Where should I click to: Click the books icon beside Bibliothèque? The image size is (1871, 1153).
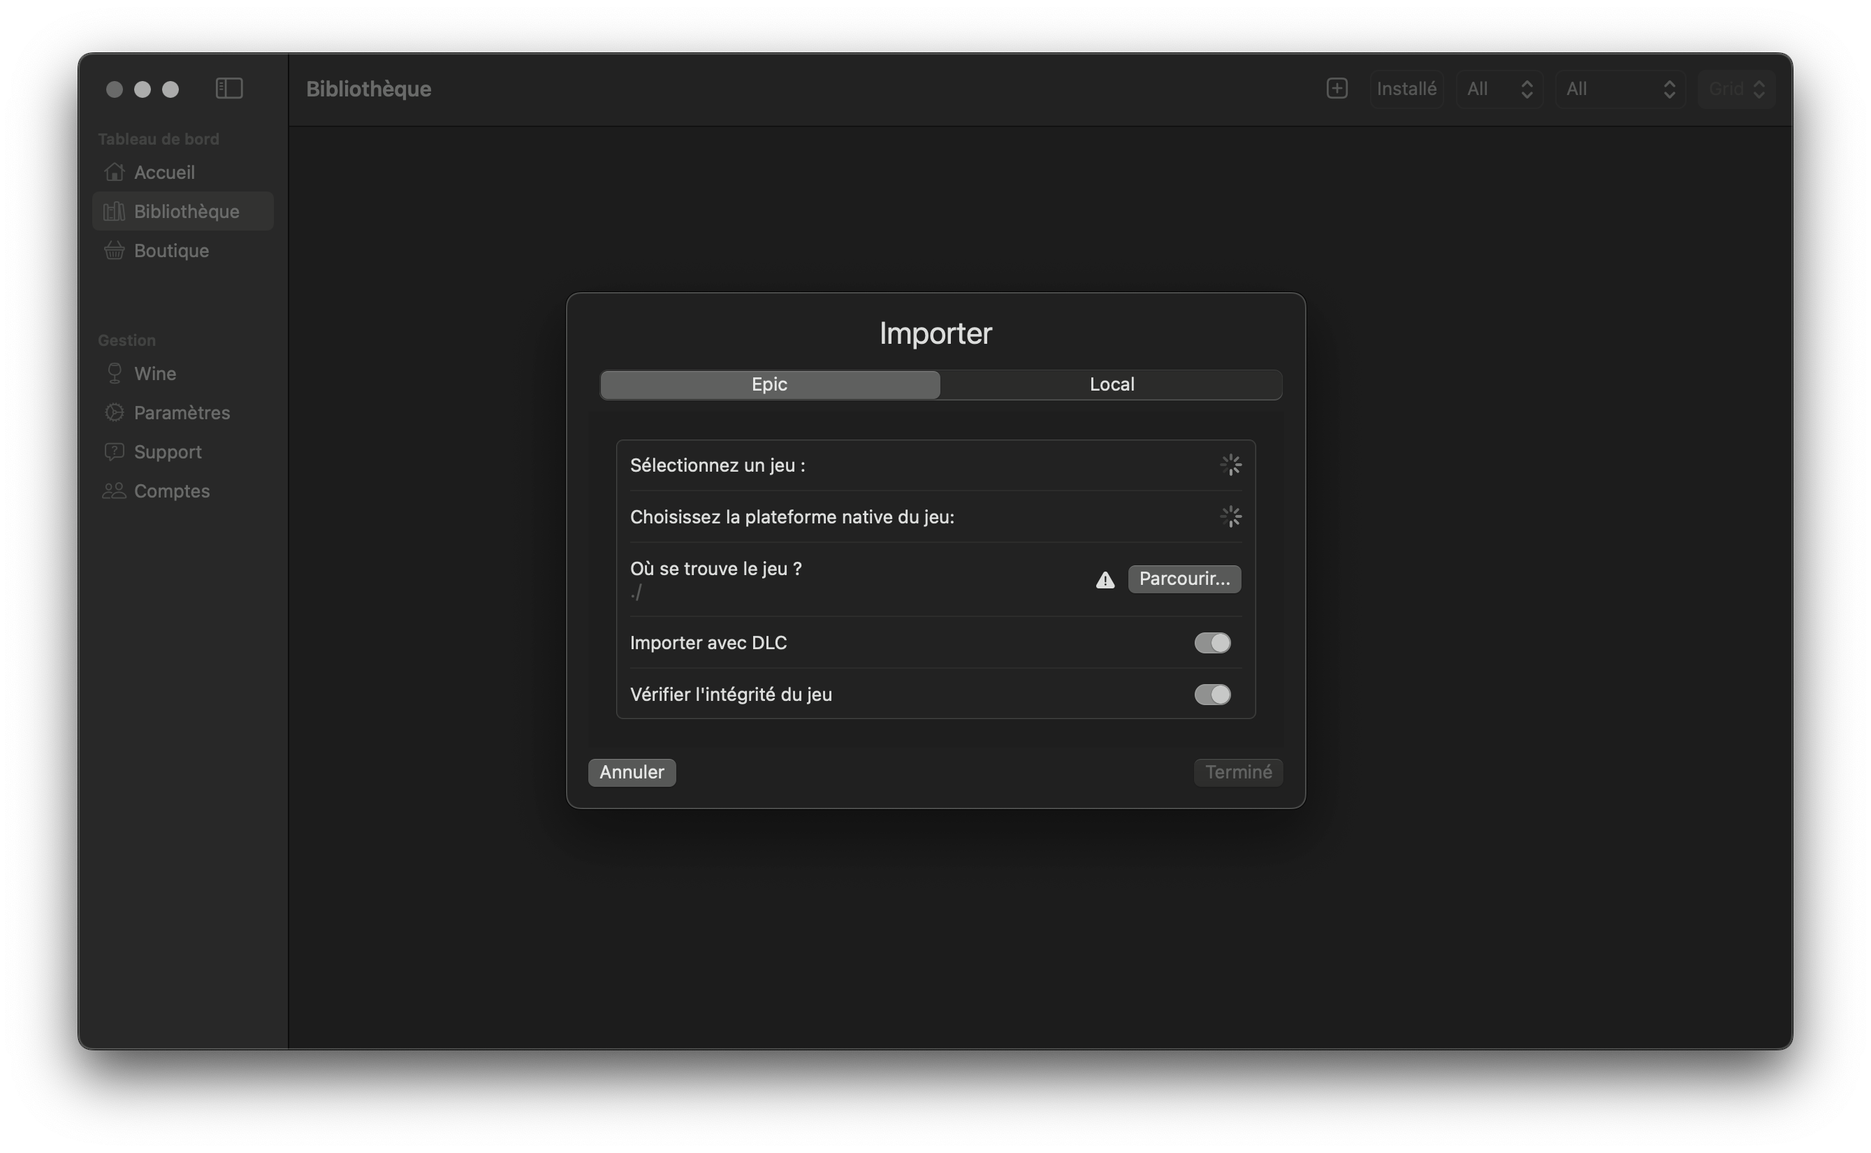coord(115,211)
